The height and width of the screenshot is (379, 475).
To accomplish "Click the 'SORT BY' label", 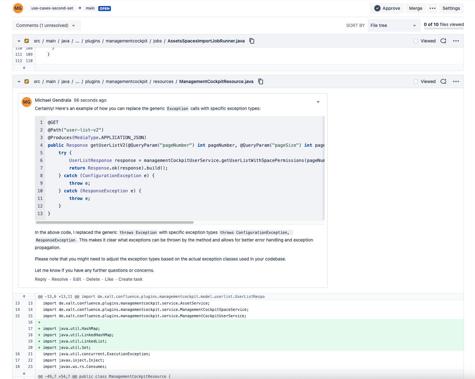I will tap(355, 25).
